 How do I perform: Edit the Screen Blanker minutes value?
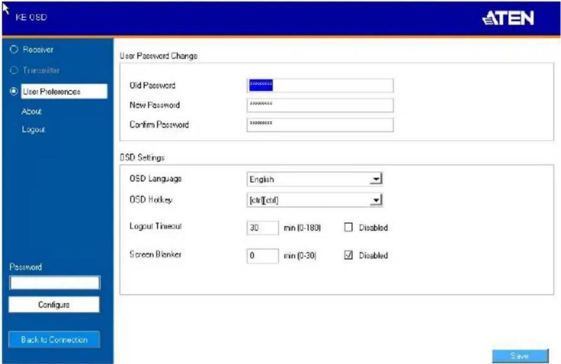[262, 255]
